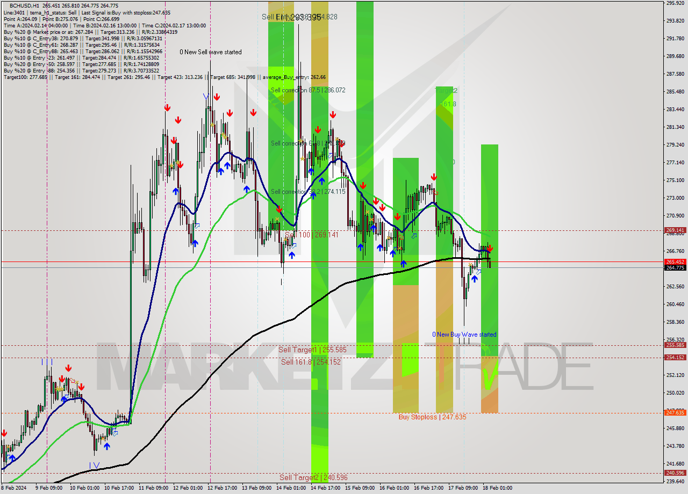Click the '18 Feb 01:00' time axis label
Viewport: 688px width, 494px height.
point(497,489)
